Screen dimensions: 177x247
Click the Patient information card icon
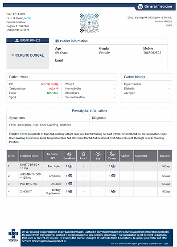[x=57, y=41]
